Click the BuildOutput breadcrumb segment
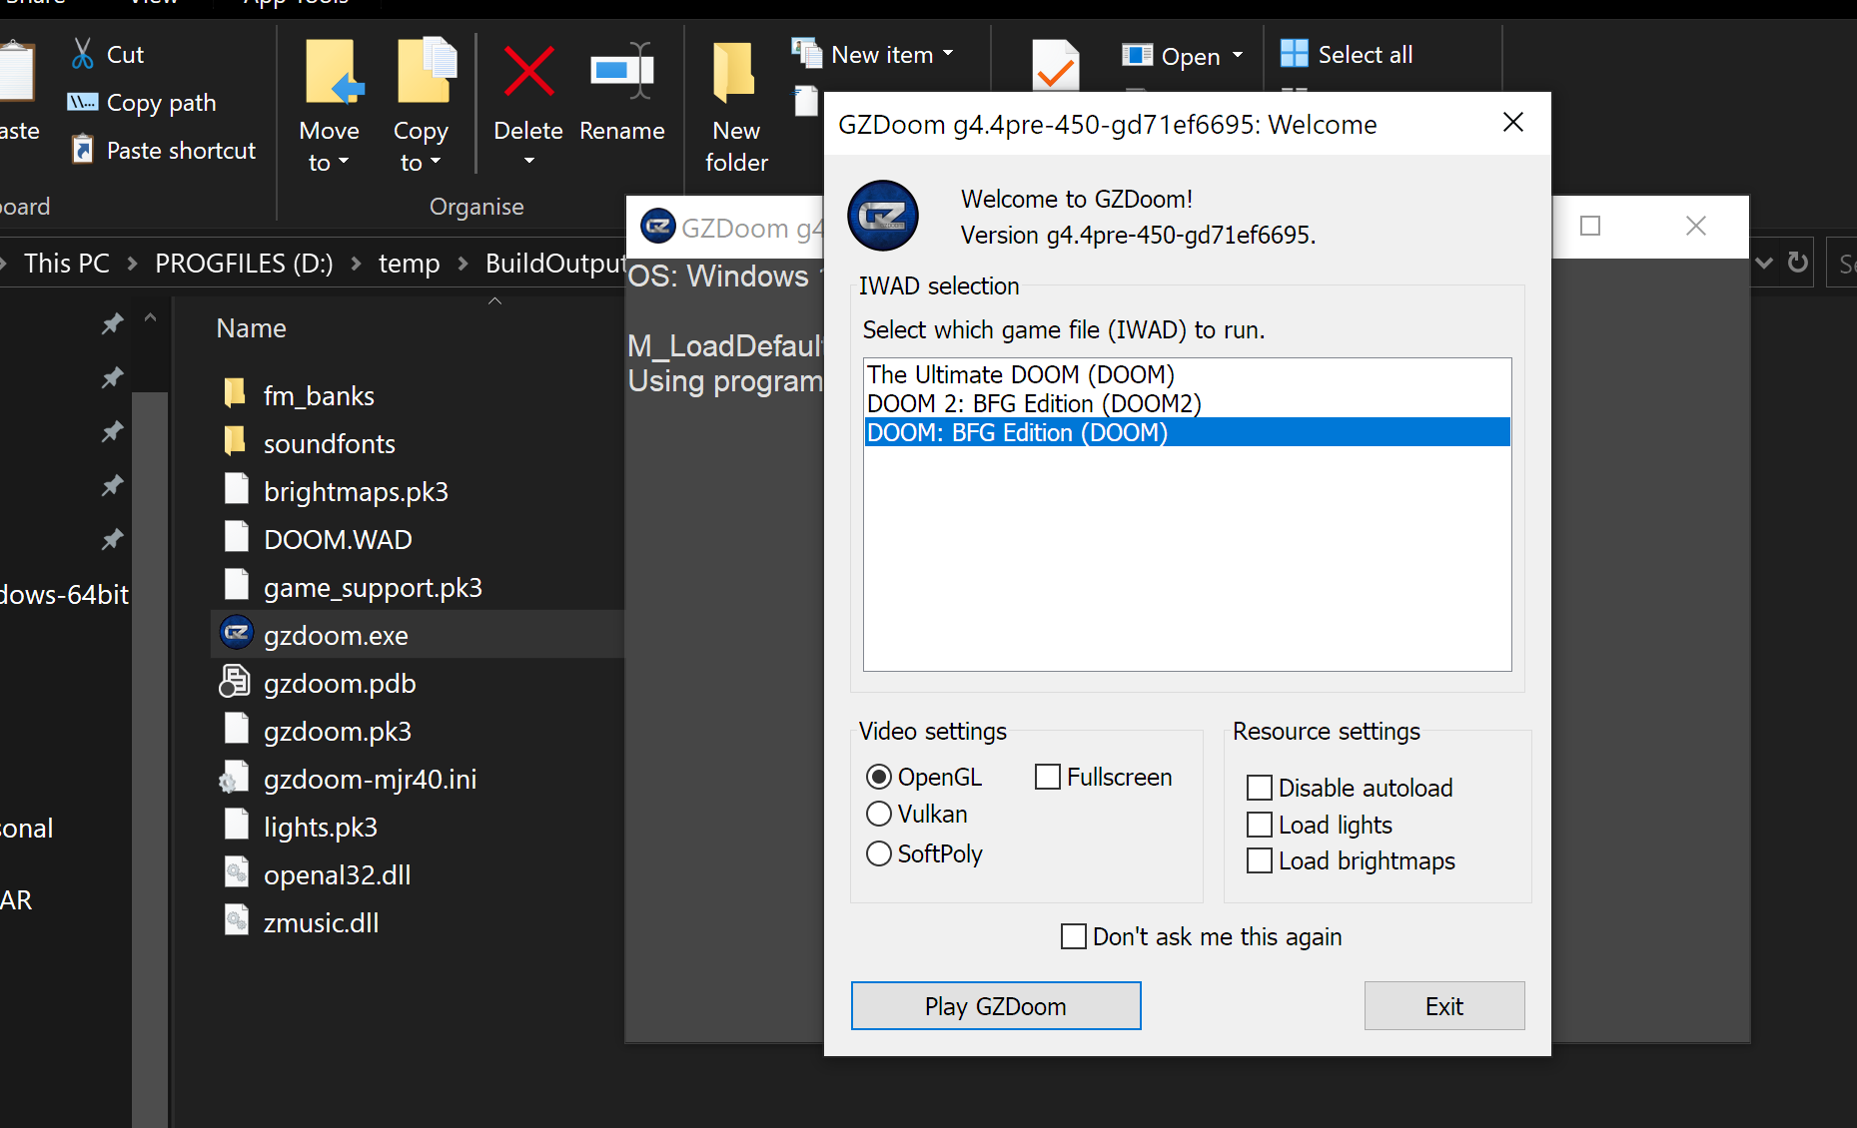Screen dimensions: 1857x1128 click(x=554, y=264)
